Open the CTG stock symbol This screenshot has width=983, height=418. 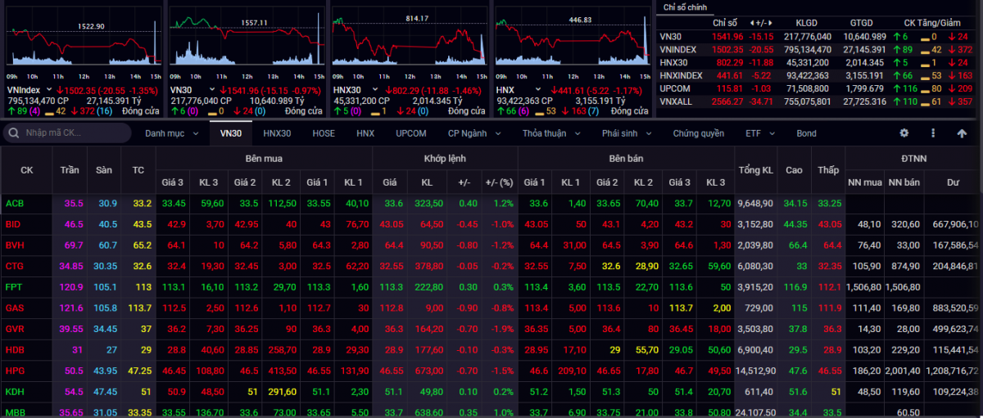(x=15, y=266)
